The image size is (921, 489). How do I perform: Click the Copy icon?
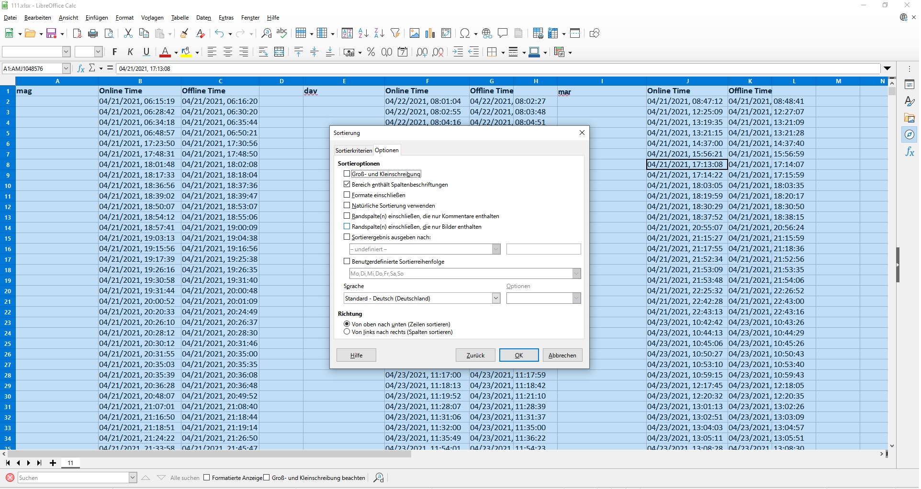pos(144,33)
